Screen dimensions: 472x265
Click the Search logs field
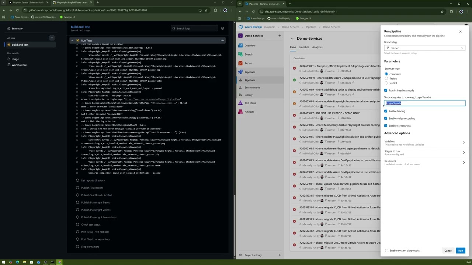coord(194,28)
